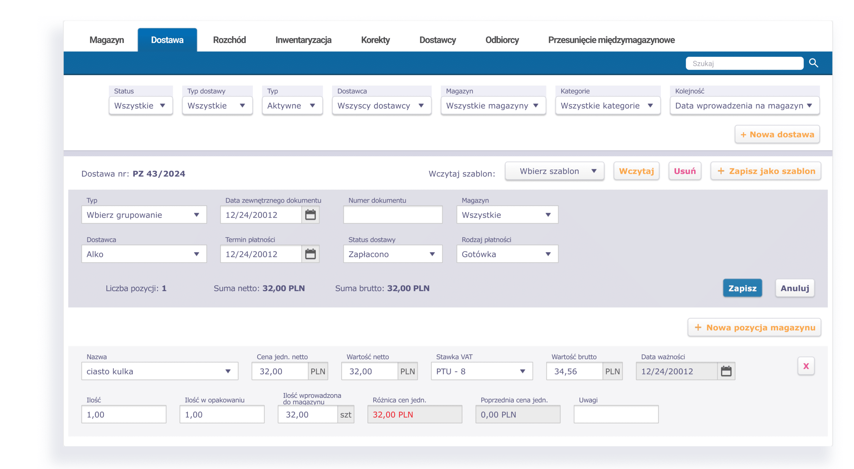Select the Dostawa tab
854x469 pixels.
coord(168,40)
